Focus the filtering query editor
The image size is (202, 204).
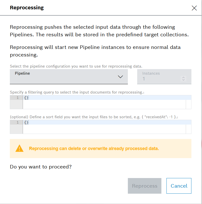103,102
